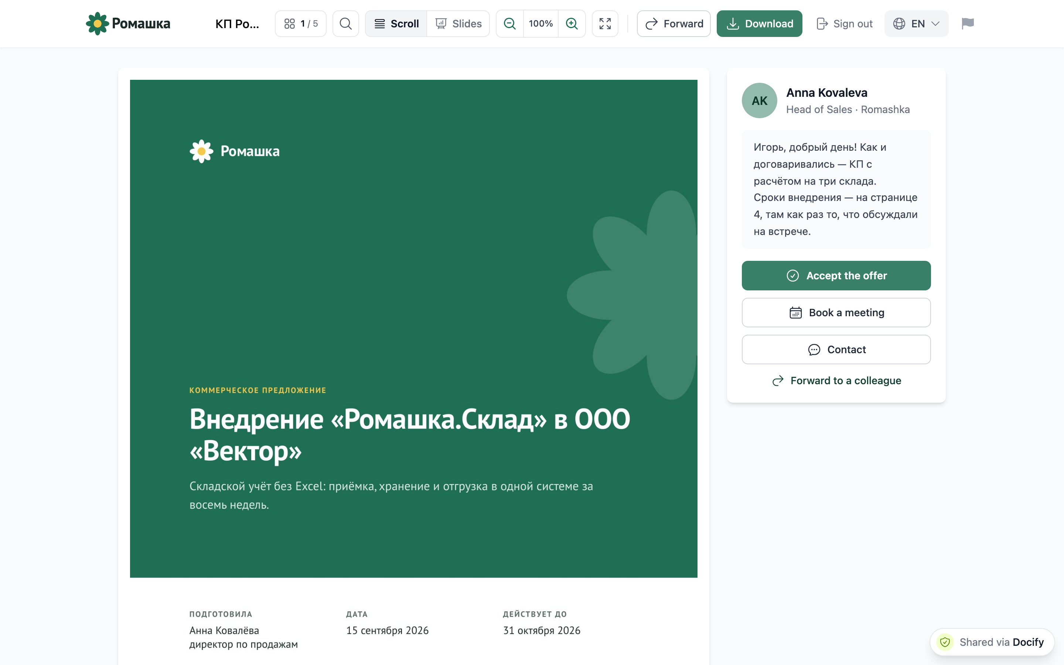
Task: Click the Shared via Docify badge
Action: click(x=992, y=642)
